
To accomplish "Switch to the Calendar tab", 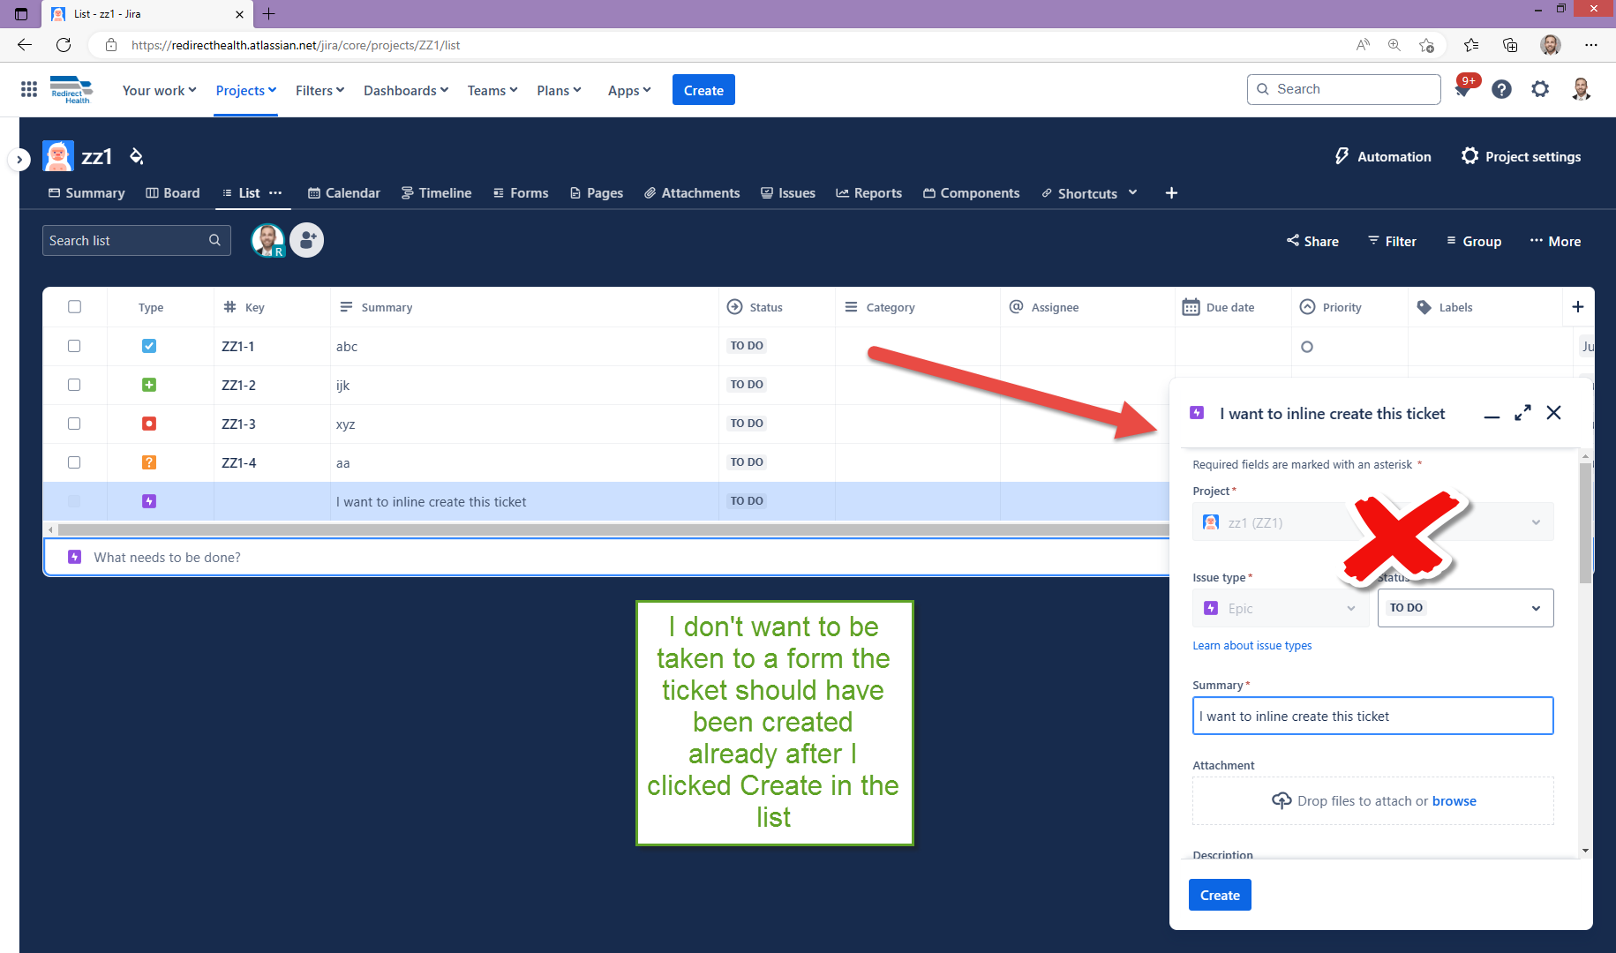I will (x=344, y=193).
